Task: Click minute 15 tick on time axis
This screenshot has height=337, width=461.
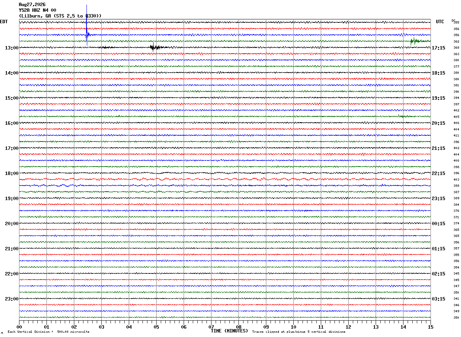Action: pyautogui.click(x=431, y=327)
